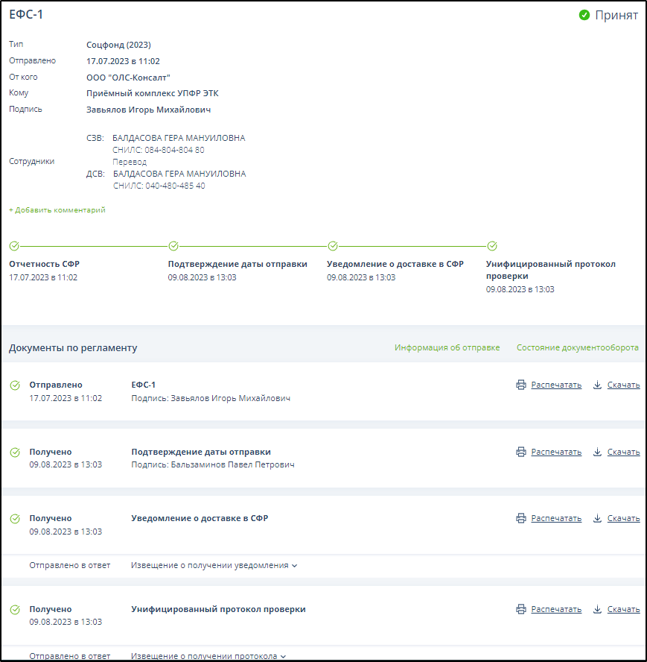Click download icon in the ЕФС-1 row
The width and height of the screenshot is (647, 662).
click(x=597, y=385)
